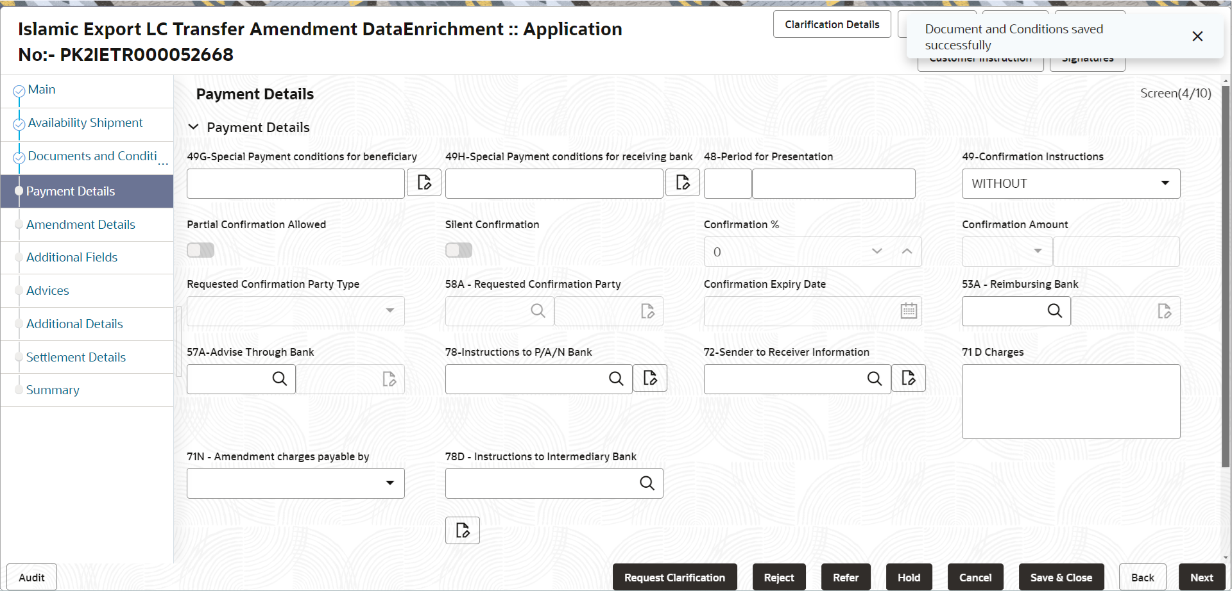Switch to the Advices section
Viewport: 1232px width, 591px height.
tap(47, 290)
